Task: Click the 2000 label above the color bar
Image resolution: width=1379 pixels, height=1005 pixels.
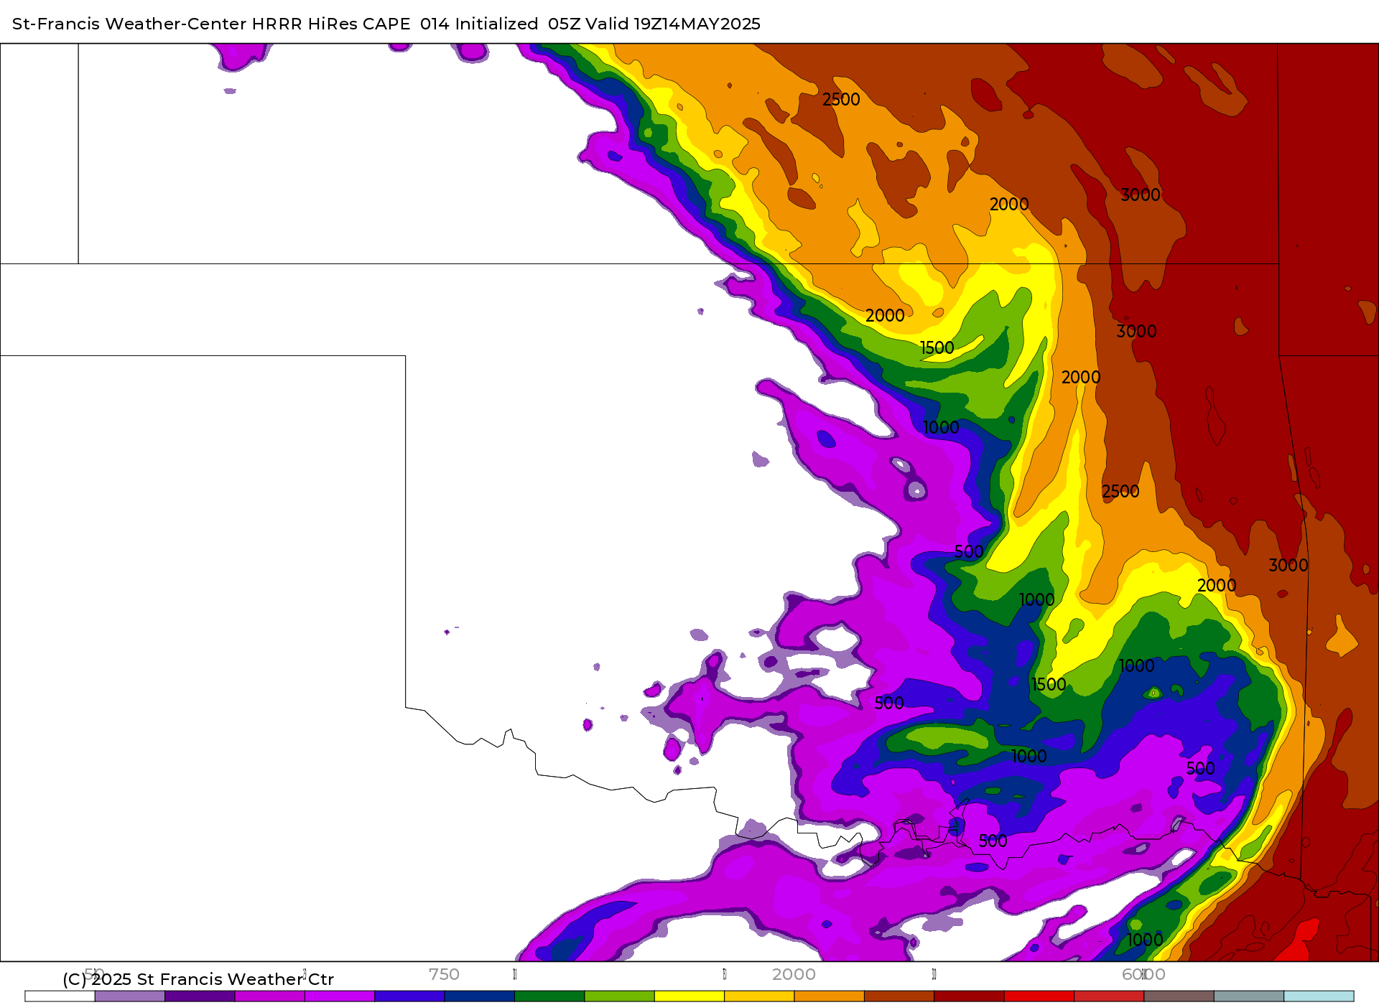Action: (794, 974)
